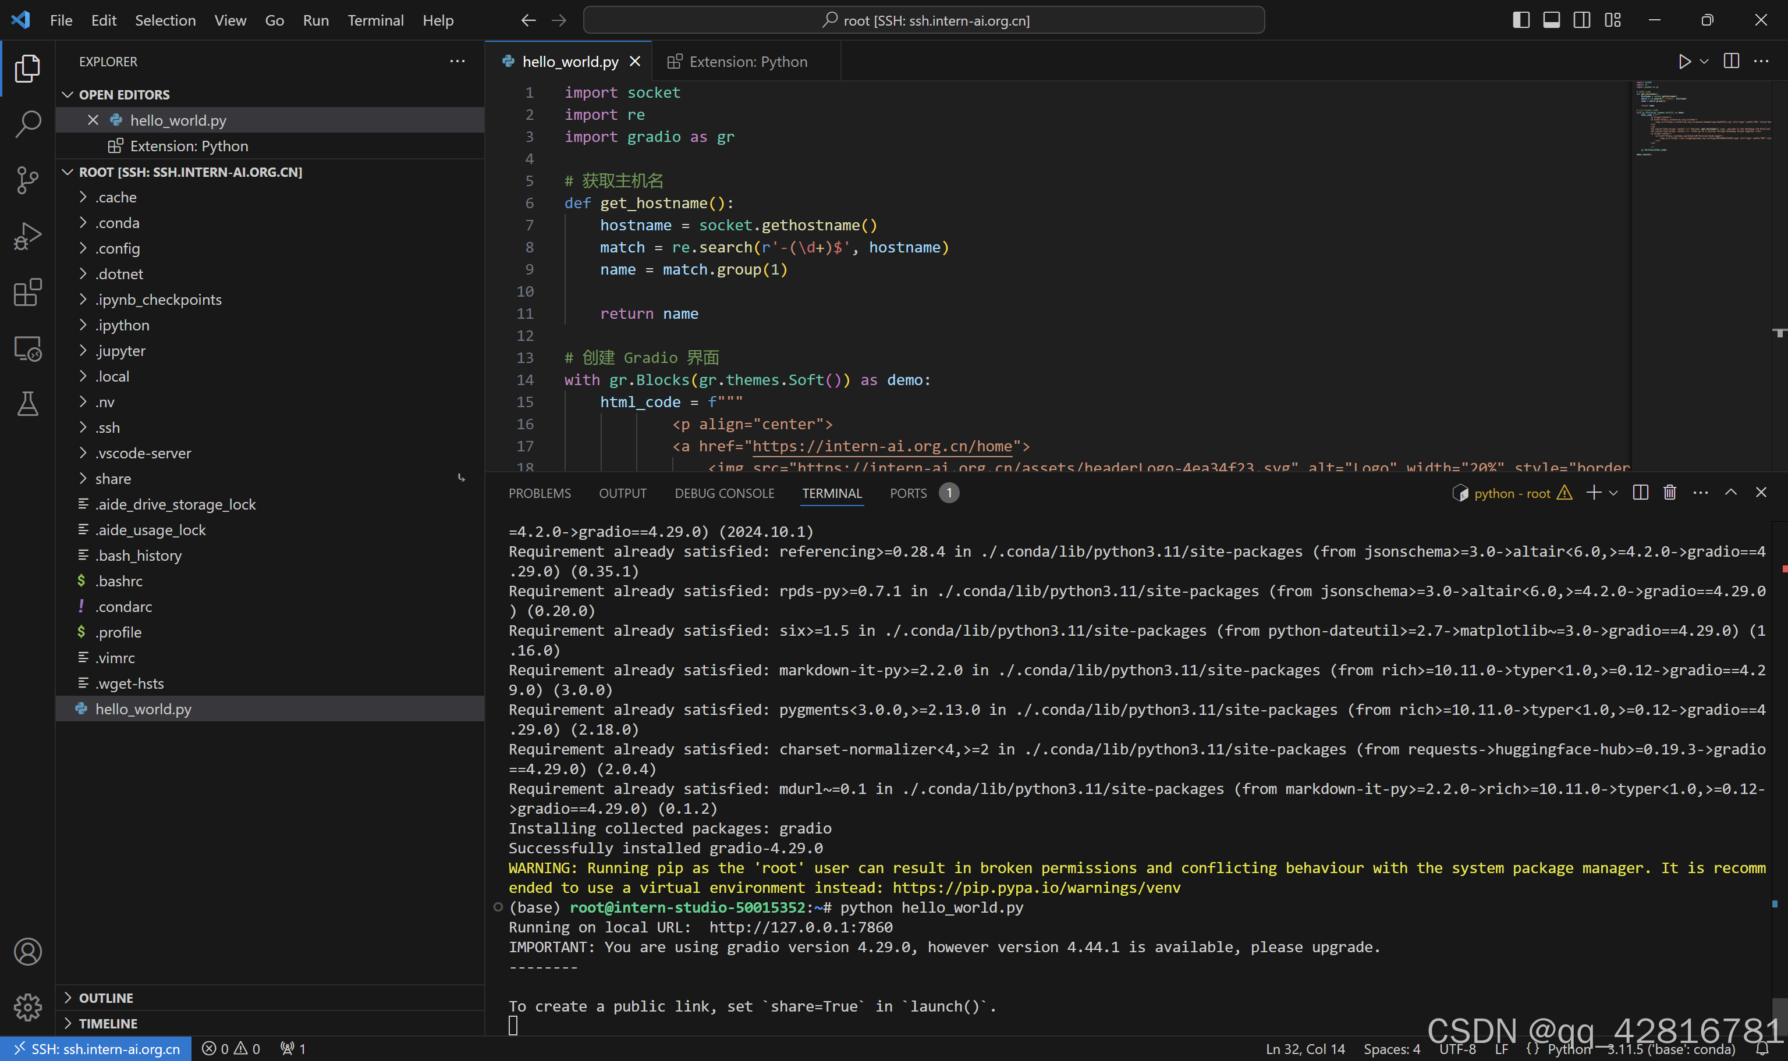Viewport: 1788px width, 1061px height.
Task: Toggle the primary side bar layout
Action: tap(1521, 20)
